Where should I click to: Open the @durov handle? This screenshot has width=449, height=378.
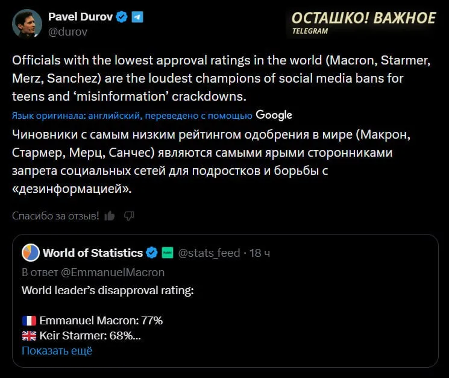(68, 32)
